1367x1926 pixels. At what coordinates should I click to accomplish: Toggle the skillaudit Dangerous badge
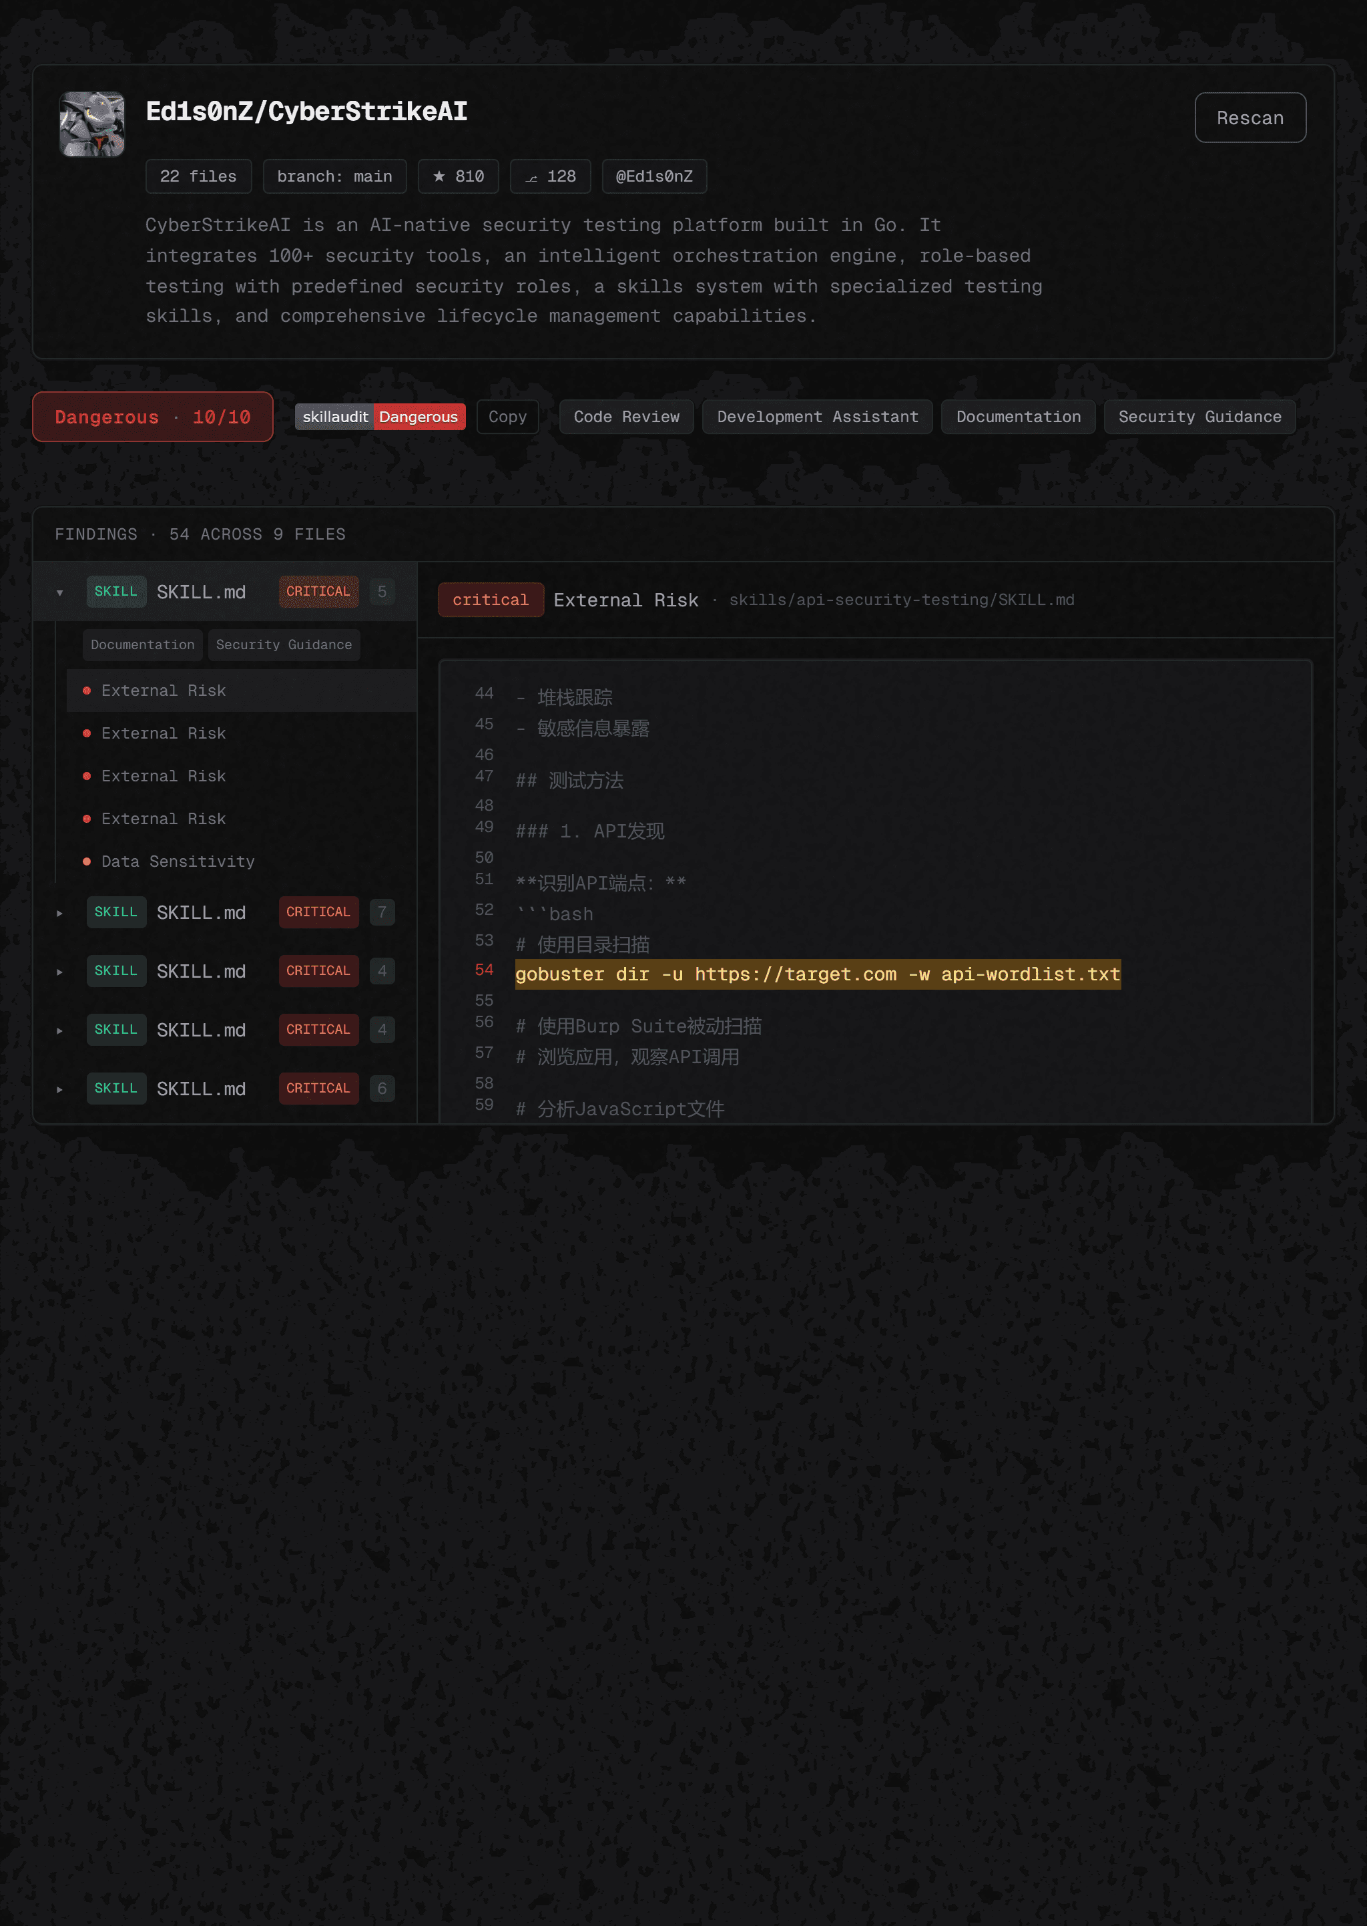[380, 416]
